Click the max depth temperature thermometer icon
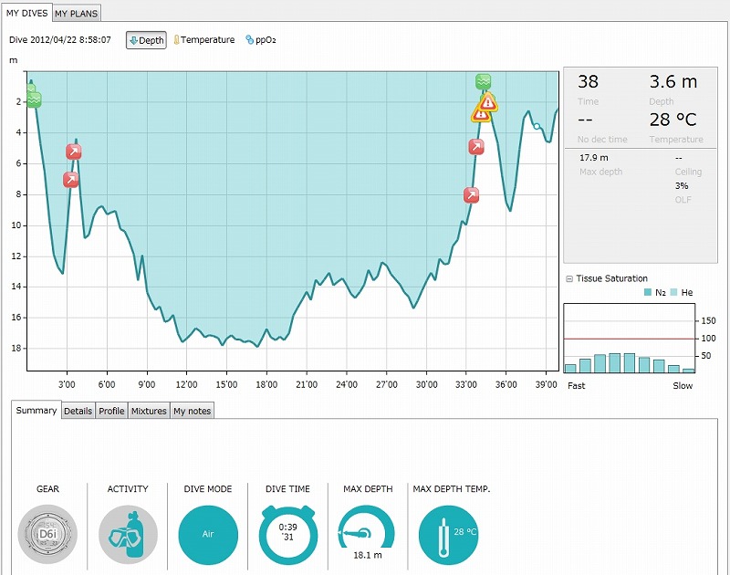The image size is (730, 575). 449,536
